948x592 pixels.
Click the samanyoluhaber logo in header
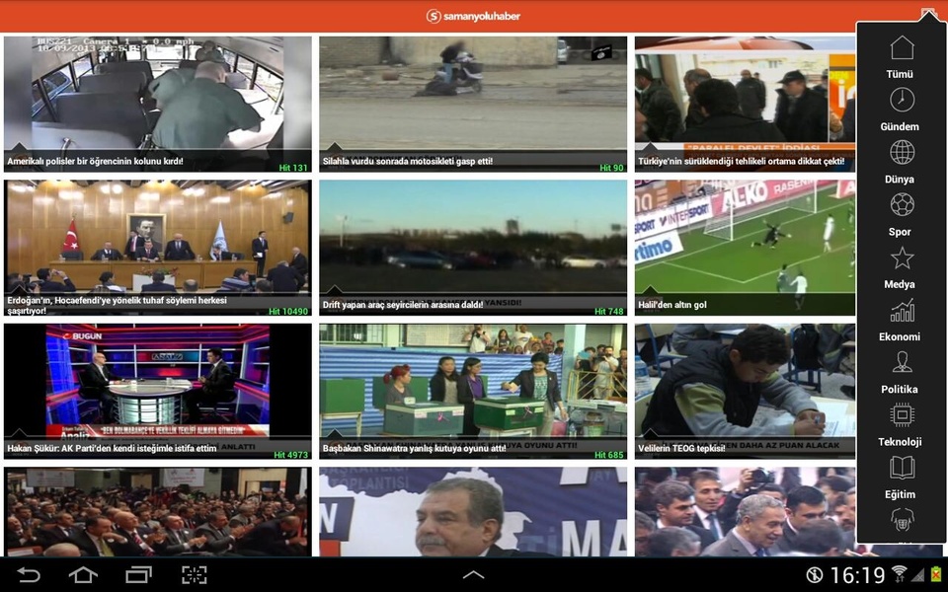pyautogui.click(x=473, y=16)
